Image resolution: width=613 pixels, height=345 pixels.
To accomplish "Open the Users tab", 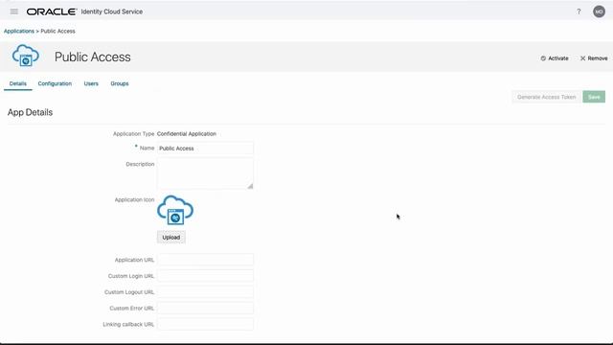I will 91,83.
